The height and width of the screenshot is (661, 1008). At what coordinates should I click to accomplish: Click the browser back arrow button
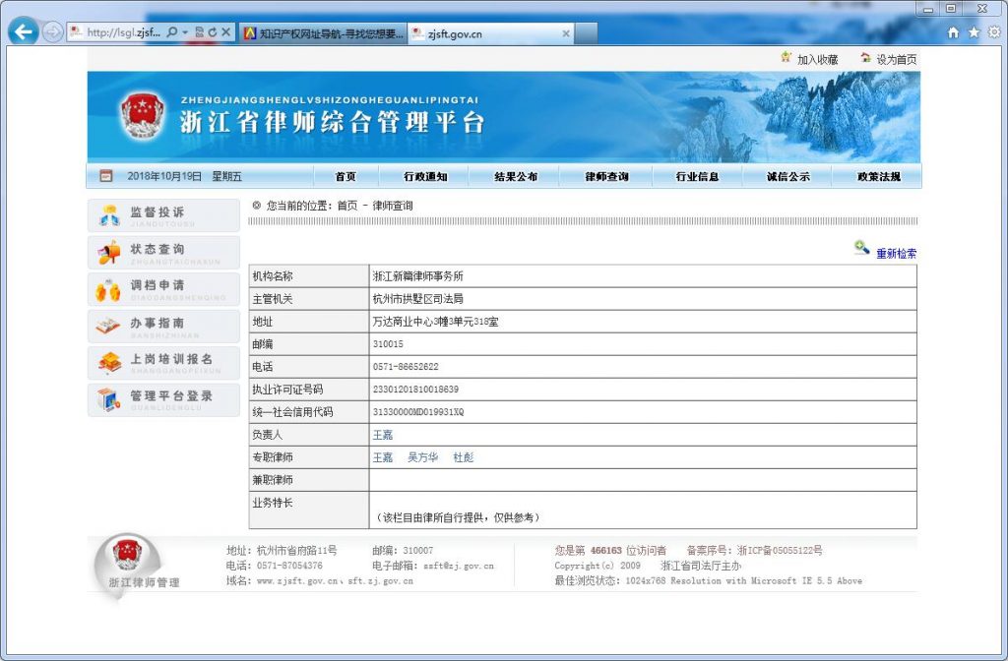pos(24,31)
